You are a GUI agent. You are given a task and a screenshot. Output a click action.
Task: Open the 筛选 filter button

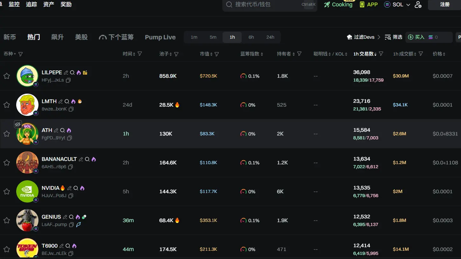click(394, 37)
